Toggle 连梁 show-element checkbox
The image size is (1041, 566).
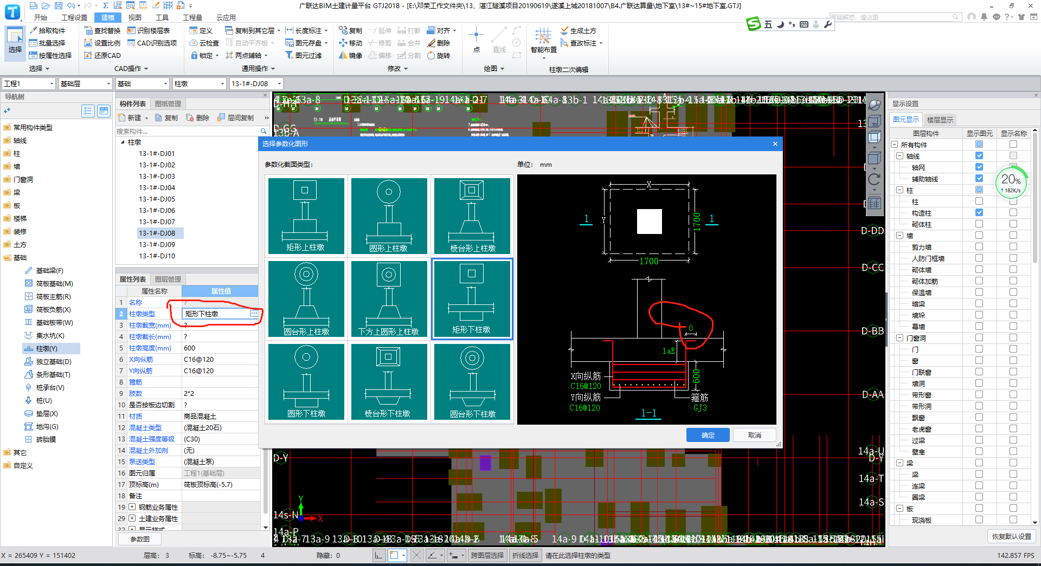point(979,485)
